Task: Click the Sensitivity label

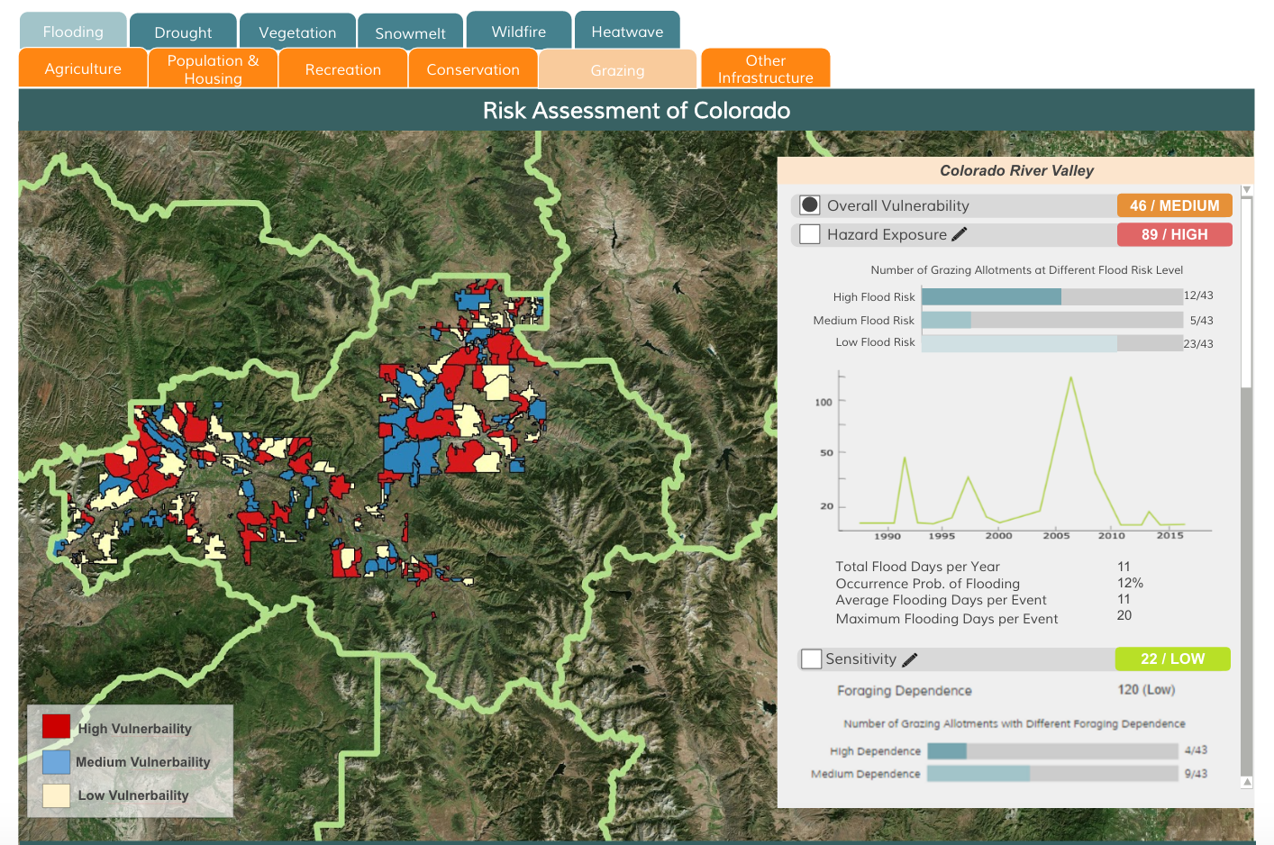Action: [x=860, y=659]
